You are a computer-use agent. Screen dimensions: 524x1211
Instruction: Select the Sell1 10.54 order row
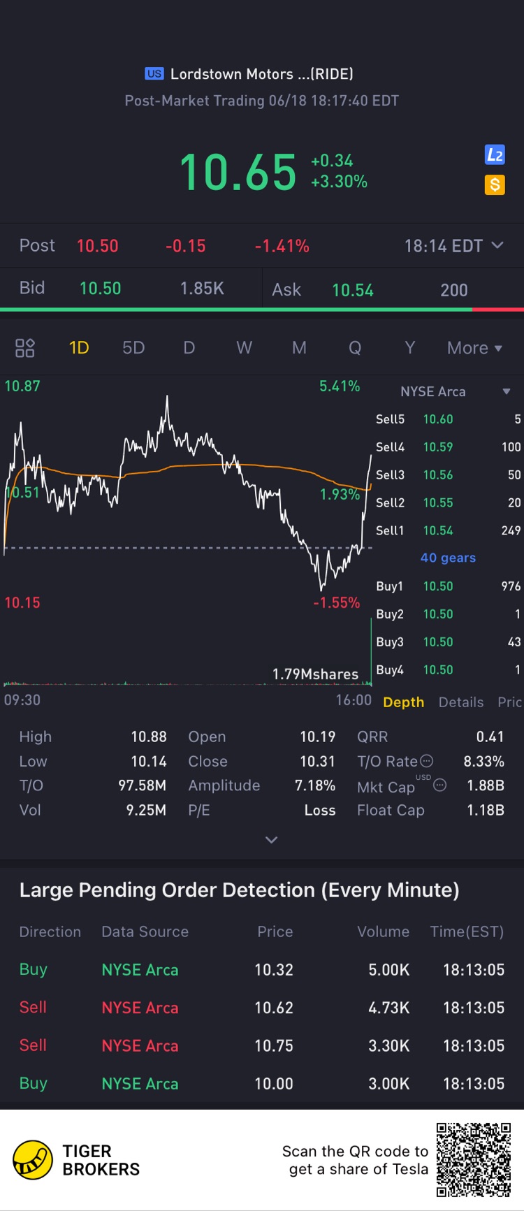(448, 531)
